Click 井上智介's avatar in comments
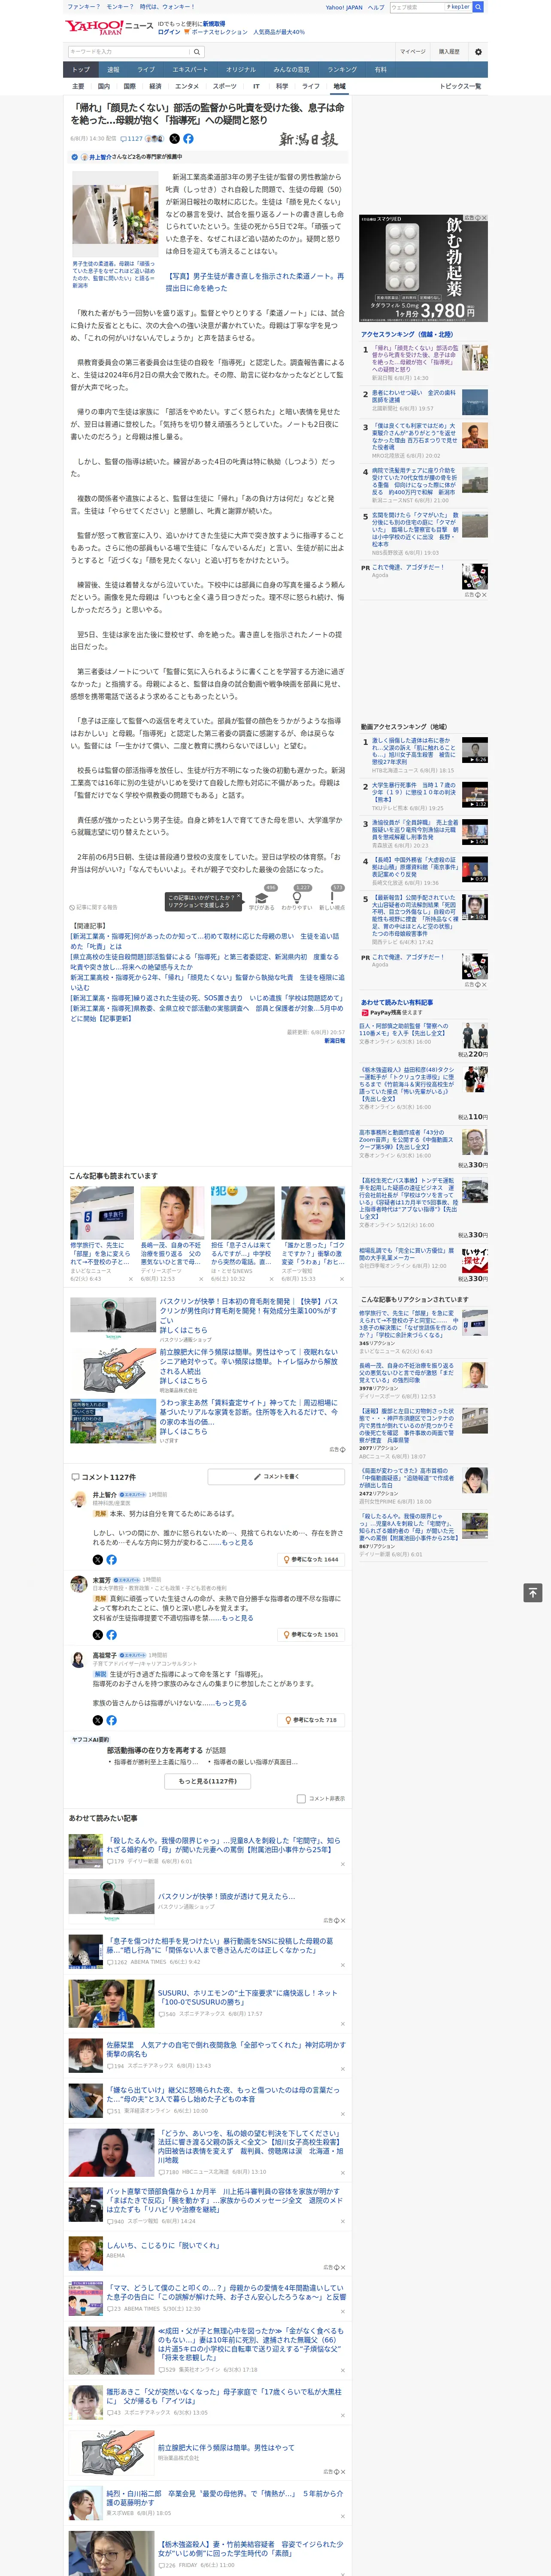Screen dimensions: 551x2576 click(x=78, y=1498)
